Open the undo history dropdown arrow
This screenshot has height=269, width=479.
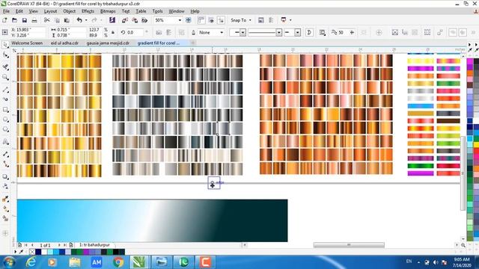click(86, 20)
